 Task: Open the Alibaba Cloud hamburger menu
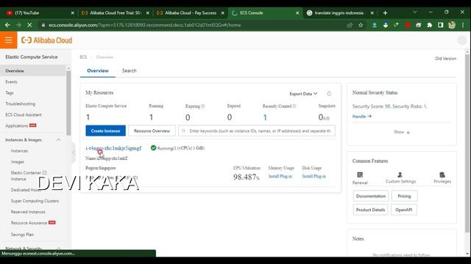click(8, 40)
